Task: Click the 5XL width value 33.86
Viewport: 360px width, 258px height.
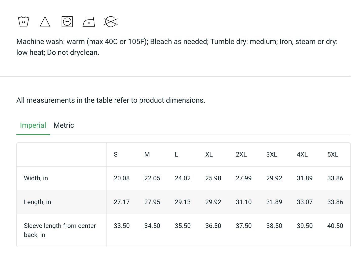Action: pos(335,178)
